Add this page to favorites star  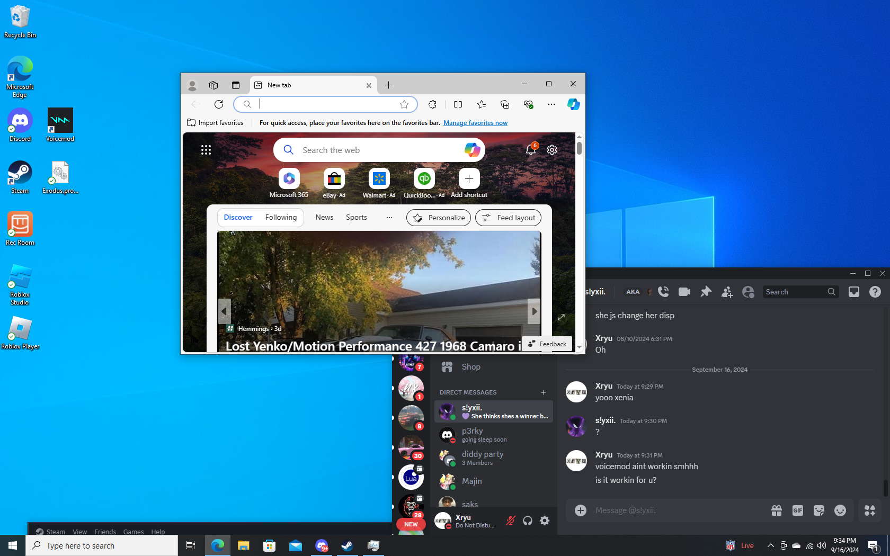tap(404, 104)
